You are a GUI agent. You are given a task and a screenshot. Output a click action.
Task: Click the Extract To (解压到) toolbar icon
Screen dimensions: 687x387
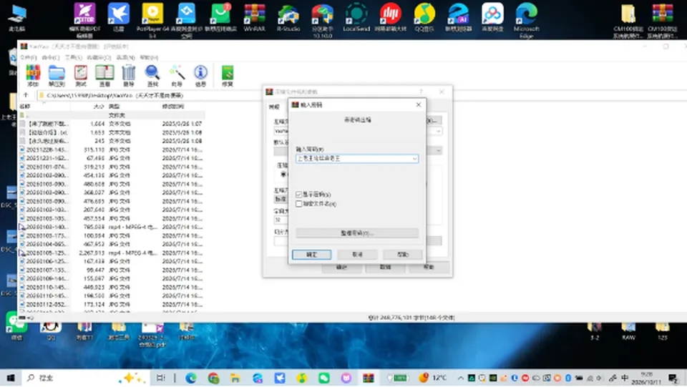coord(57,76)
